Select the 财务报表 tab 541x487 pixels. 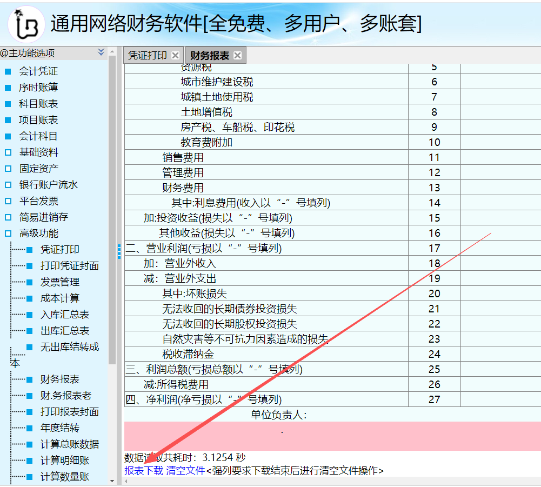click(x=210, y=55)
